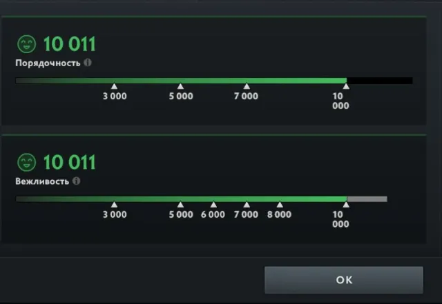
Task: Click the Порядочность label text
Action: point(48,63)
